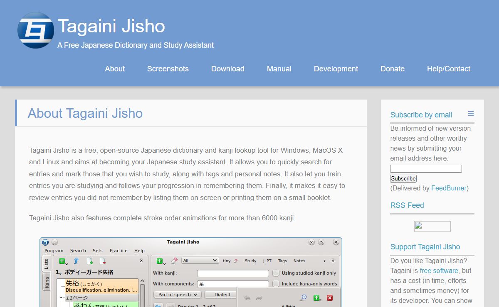499x307 pixels.
Task: Click the broken RSS feed image
Action: [432, 227]
